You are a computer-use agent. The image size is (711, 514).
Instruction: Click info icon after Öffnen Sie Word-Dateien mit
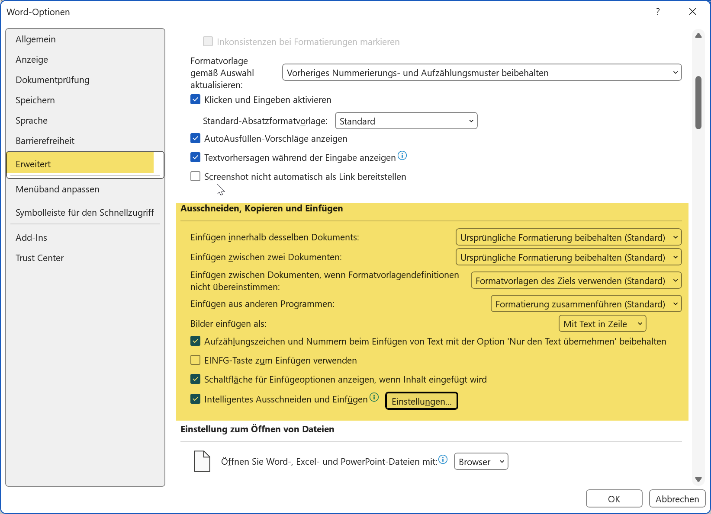[x=443, y=459]
